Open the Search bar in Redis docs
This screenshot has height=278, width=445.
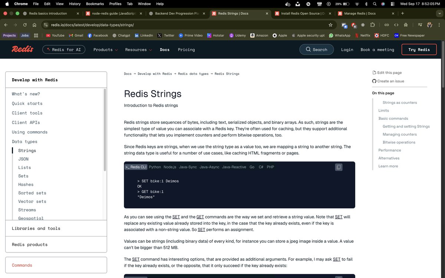[x=316, y=49]
